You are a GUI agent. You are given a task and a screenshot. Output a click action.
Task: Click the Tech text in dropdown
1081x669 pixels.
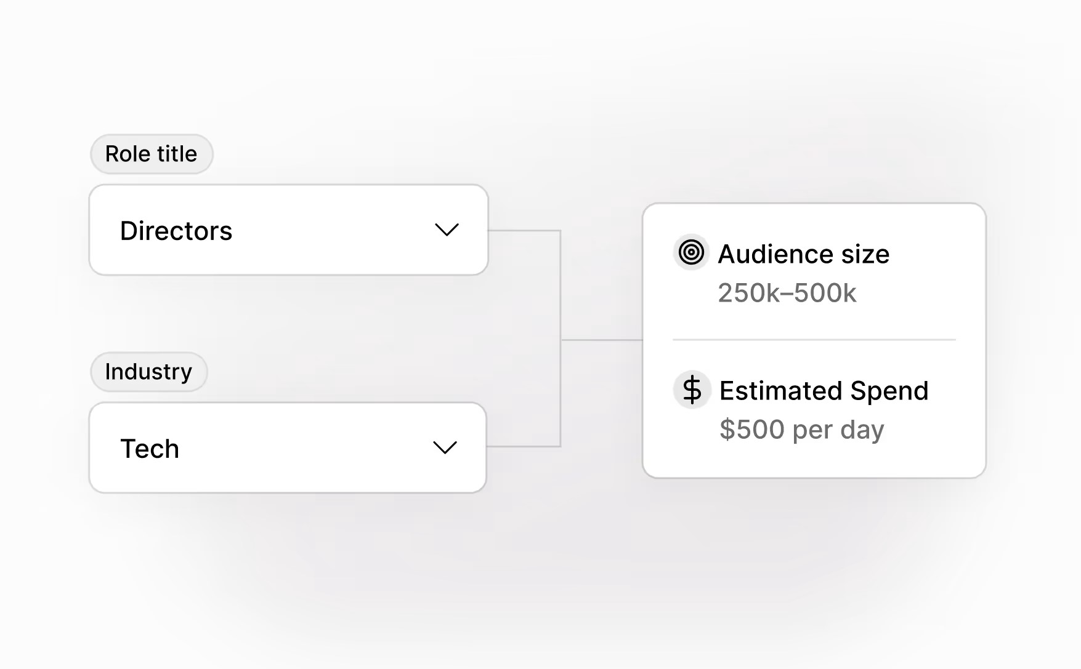(150, 449)
